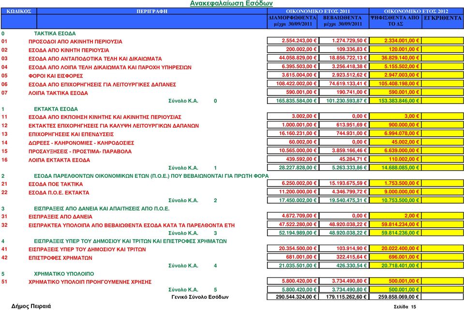Click section heading 'ΕΚΤΑΚΤΑ ΕΣΟΔΑ'

[56, 109]
